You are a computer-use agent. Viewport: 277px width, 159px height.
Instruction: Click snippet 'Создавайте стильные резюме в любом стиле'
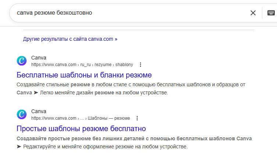[x=131, y=88]
